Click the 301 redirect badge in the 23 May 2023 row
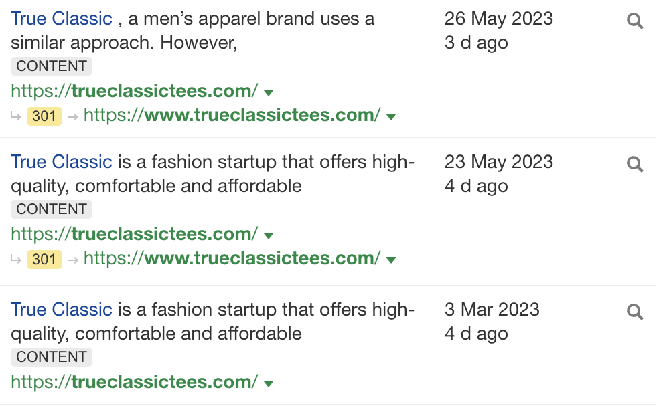The width and height of the screenshot is (663, 412). click(44, 259)
